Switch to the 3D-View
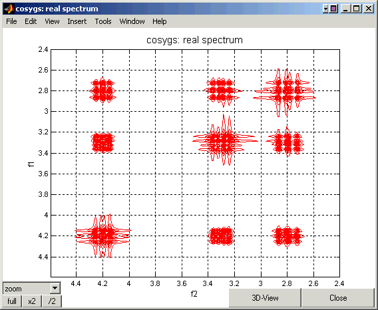This screenshot has width=378, height=310. point(265,298)
